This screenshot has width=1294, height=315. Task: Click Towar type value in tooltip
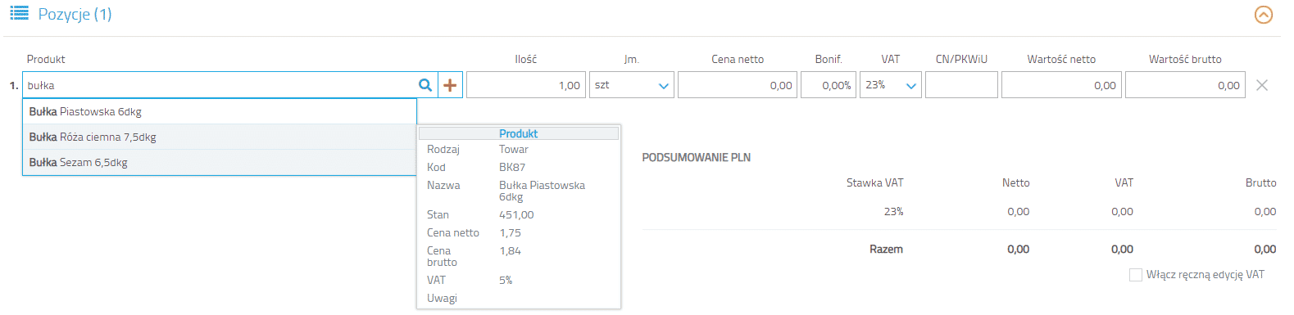click(514, 149)
